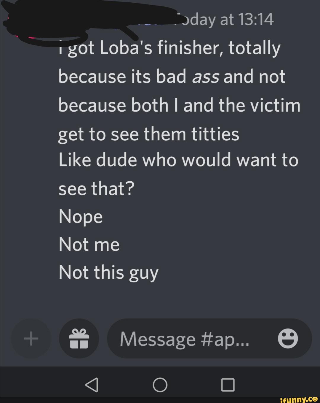Open Android recent apps square

pyautogui.click(x=228, y=385)
